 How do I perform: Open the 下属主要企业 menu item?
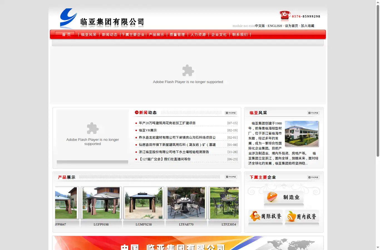tap(133, 35)
